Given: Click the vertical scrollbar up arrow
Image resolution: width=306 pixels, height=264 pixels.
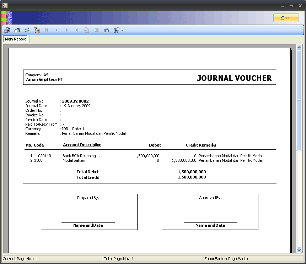Looking at the screenshot, I should pos(299,48).
